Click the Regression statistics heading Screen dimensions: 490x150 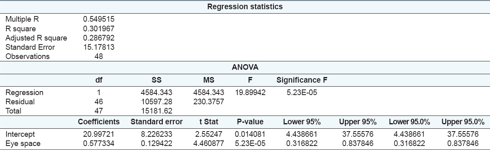tap(245, 7)
